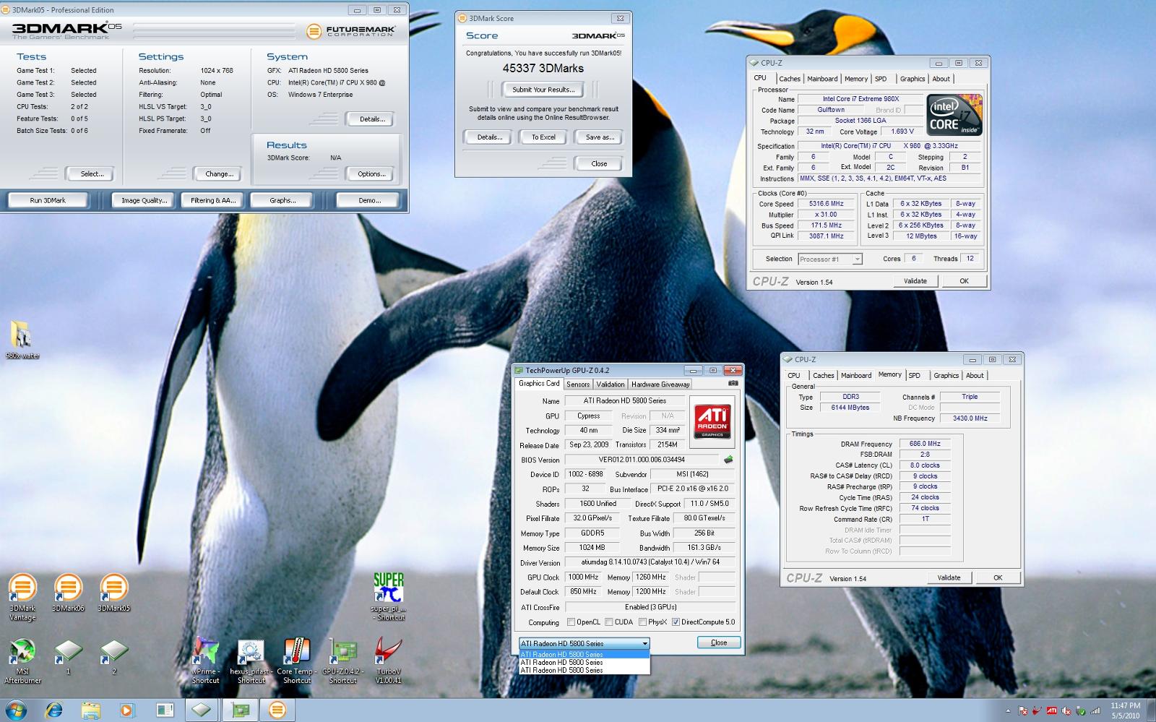Open the super_pi shortcut icon
The image size is (1156, 722).
click(x=388, y=596)
